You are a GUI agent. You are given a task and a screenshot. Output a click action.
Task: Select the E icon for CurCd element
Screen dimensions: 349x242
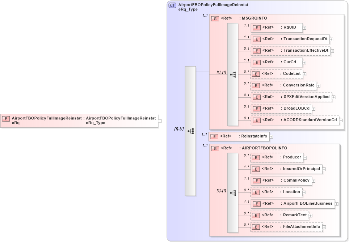[256, 62]
